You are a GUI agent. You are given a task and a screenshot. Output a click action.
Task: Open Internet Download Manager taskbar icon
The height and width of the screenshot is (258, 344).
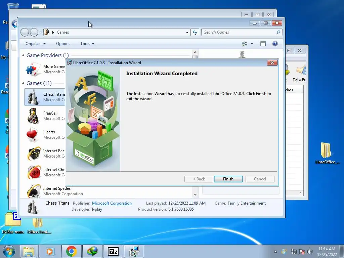[x=92, y=251]
